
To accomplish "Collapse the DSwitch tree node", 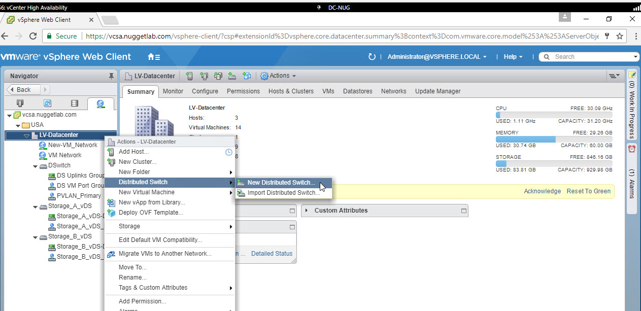I will coord(36,166).
